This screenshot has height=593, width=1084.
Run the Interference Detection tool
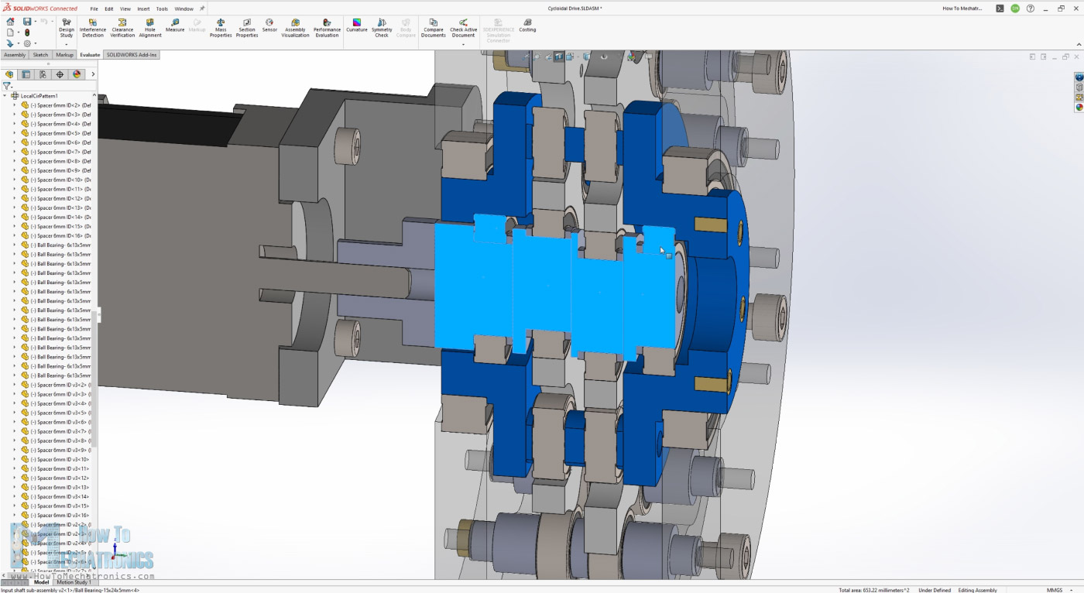pyautogui.click(x=92, y=26)
